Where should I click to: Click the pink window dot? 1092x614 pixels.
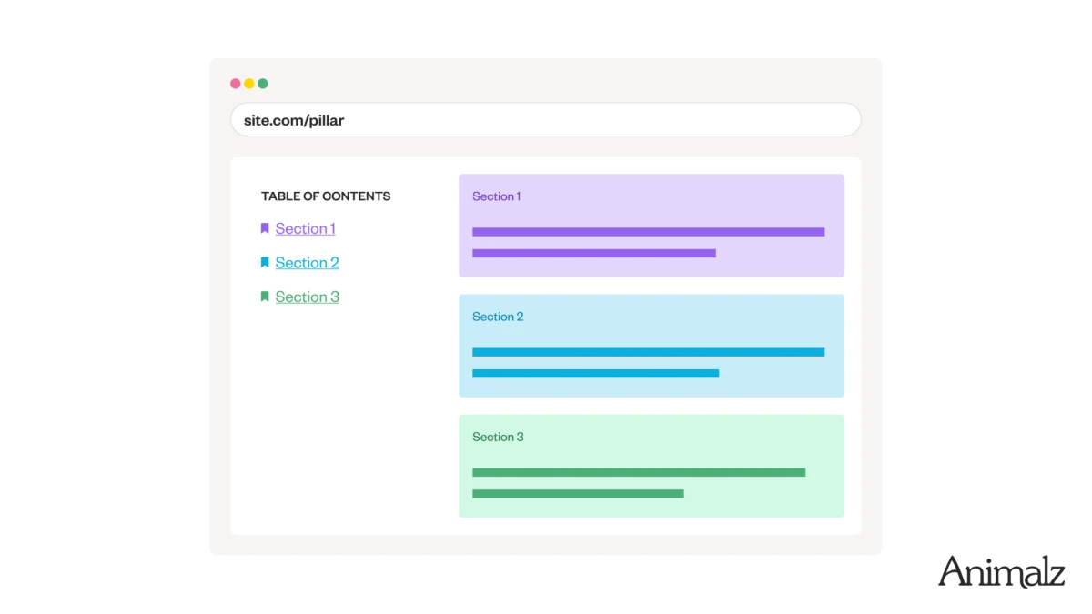pos(236,84)
